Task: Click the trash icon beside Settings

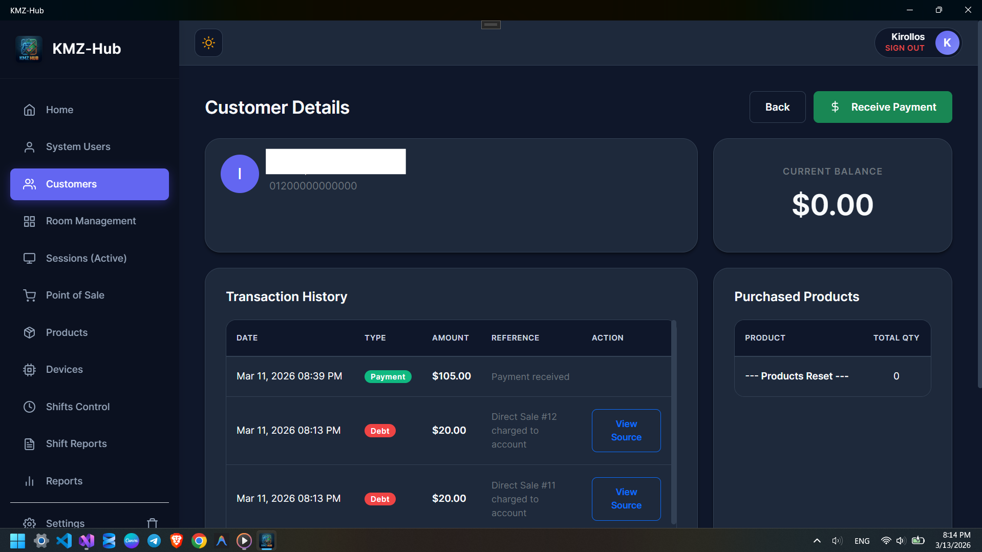Action: click(x=152, y=523)
